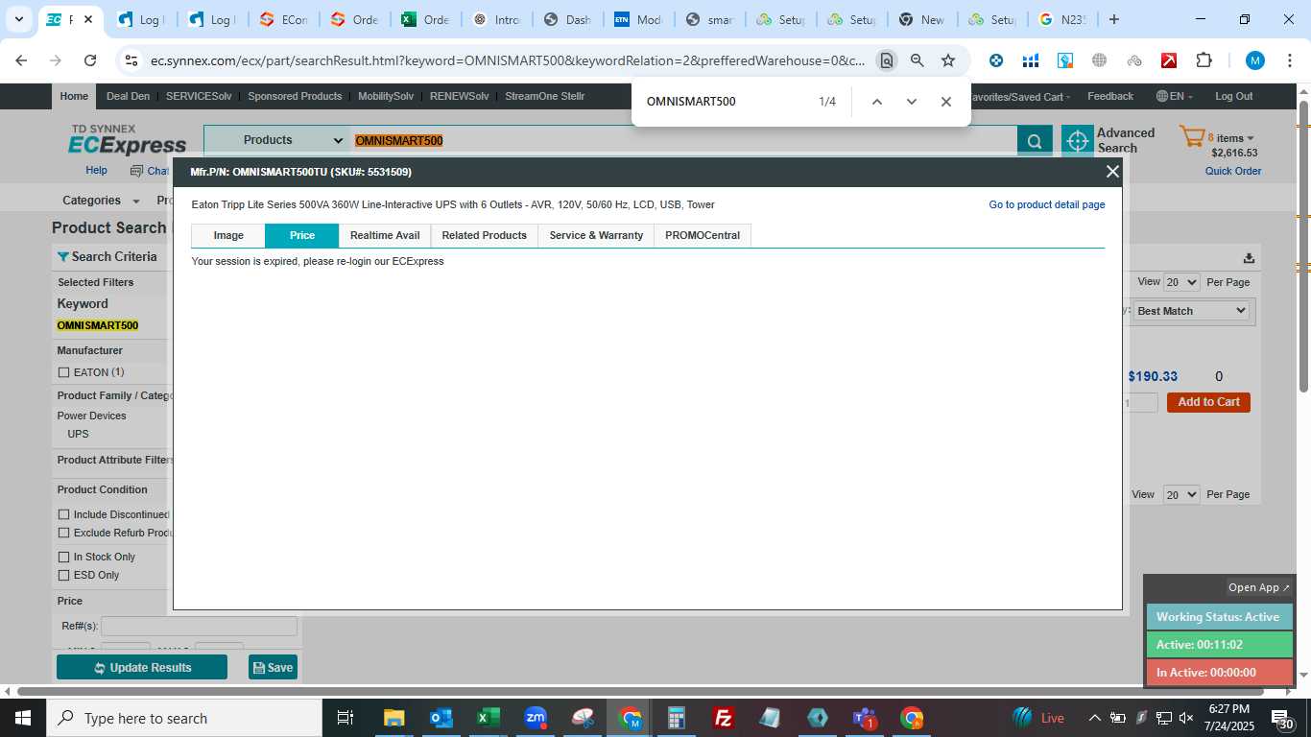Click the Open App button in tracker widget
Screen dimensions: 1311x737
tap(1259, 587)
